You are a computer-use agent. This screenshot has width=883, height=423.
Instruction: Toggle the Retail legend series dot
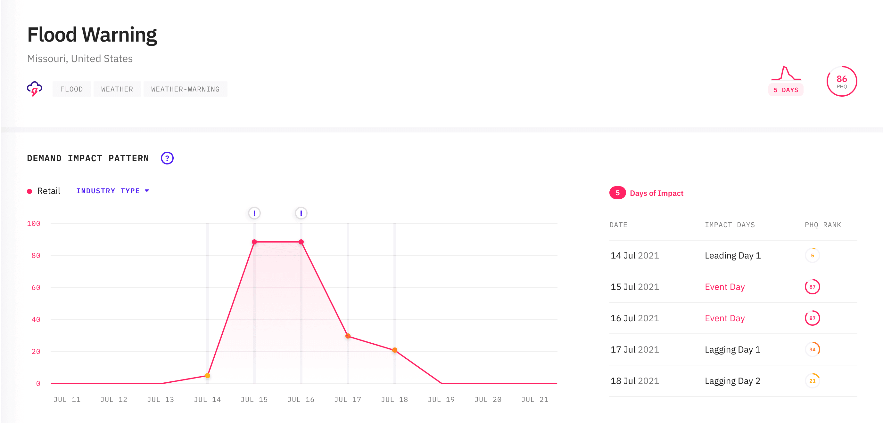tap(30, 191)
